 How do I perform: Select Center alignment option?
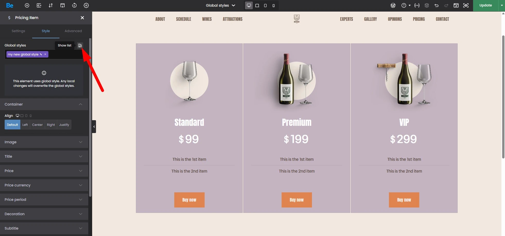(x=37, y=125)
